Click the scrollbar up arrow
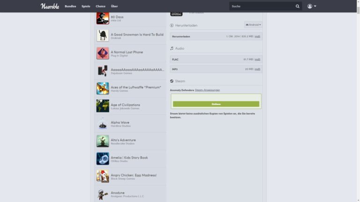Screen dimensions: 360x202 point(358,1)
